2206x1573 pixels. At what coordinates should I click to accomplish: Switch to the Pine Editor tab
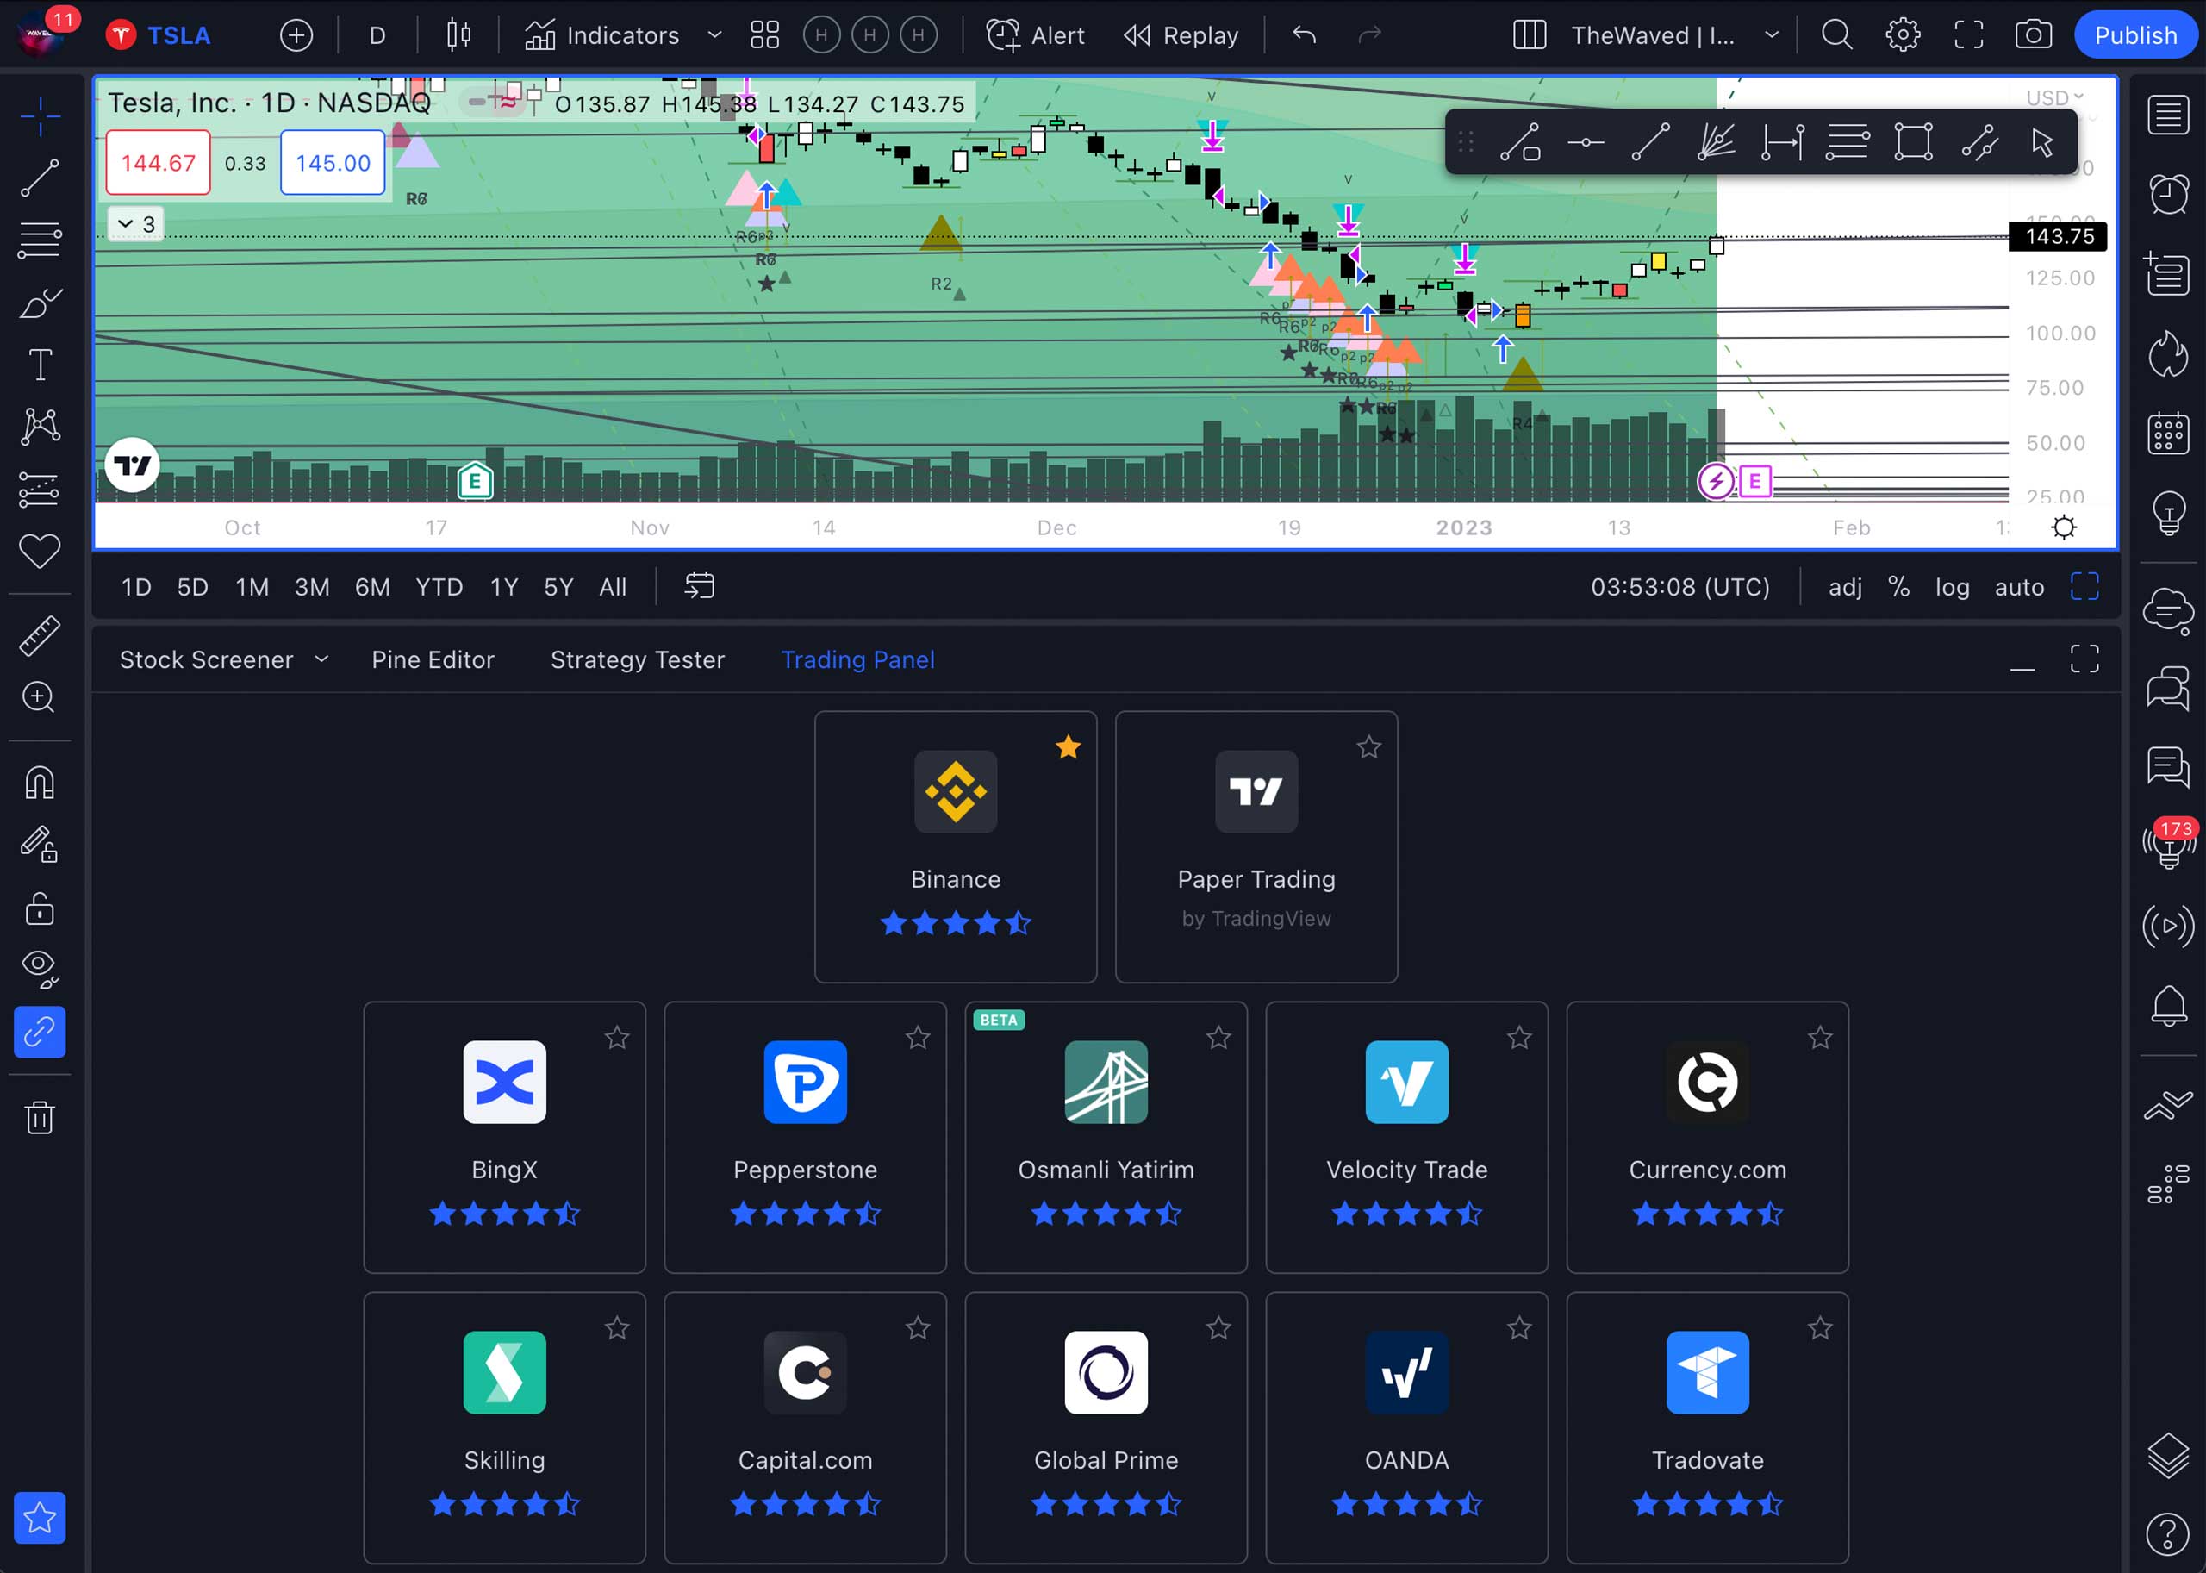click(433, 659)
